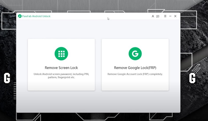208x121 pixels.
Task: Click the PassFab logo icon
Action: pos(20,16)
